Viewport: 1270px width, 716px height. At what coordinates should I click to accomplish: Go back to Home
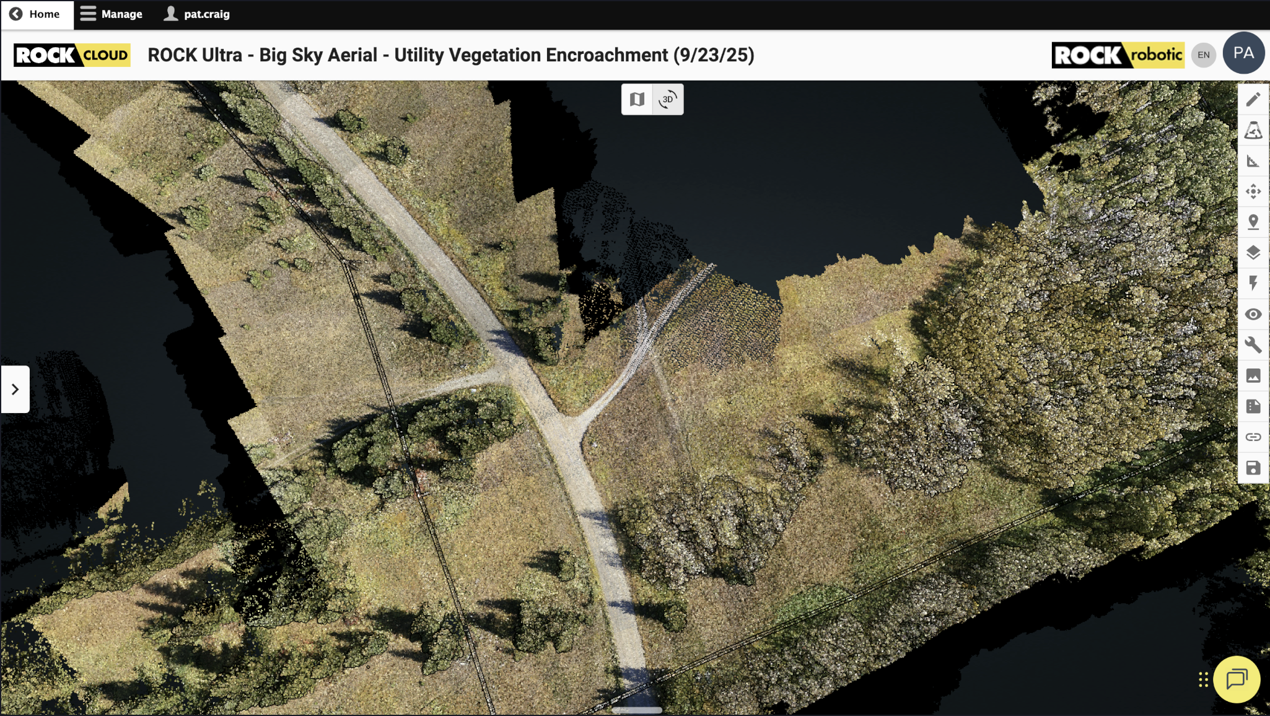tap(36, 14)
